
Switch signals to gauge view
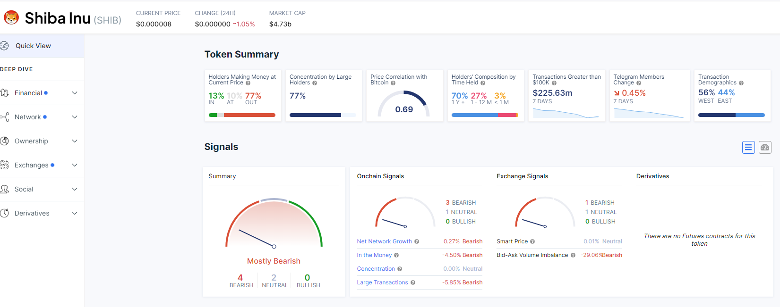coord(765,148)
